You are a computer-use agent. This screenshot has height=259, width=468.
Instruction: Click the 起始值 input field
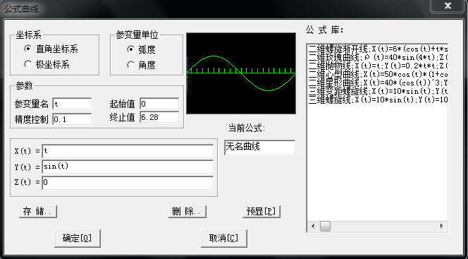click(159, 104)
